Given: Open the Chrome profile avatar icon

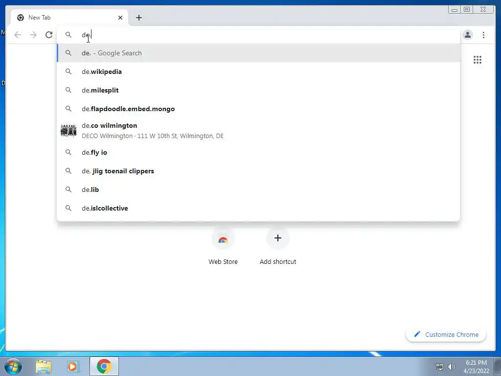Looking at the screenshot, I should pos(468,35).
